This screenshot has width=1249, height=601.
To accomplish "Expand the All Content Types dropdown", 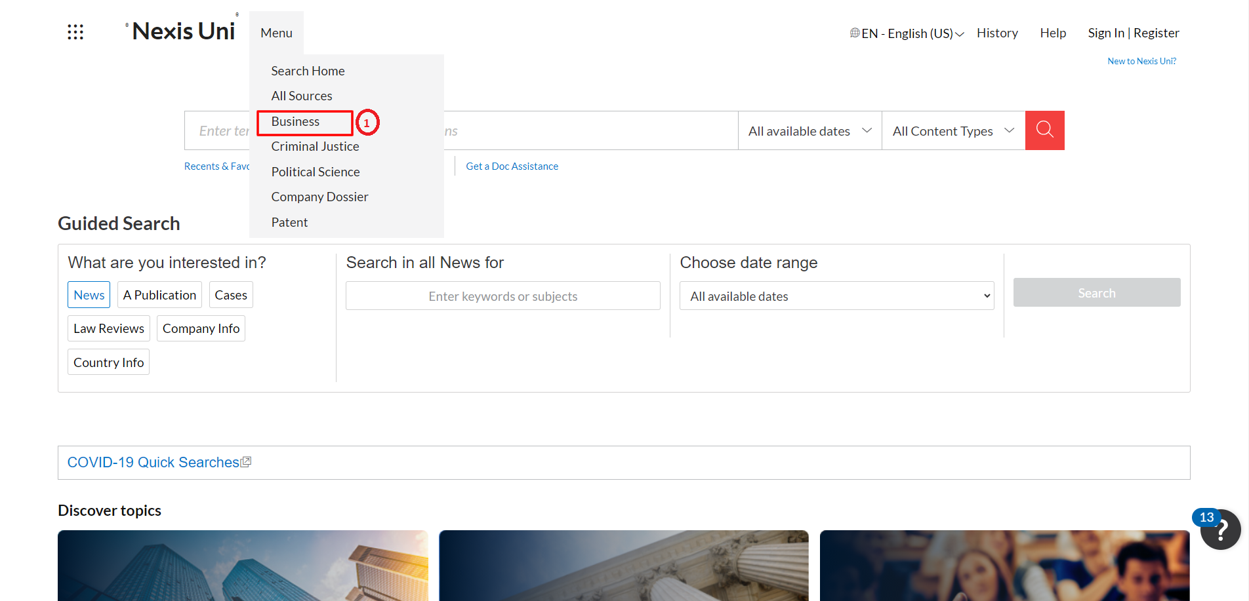I will [953, 130].
